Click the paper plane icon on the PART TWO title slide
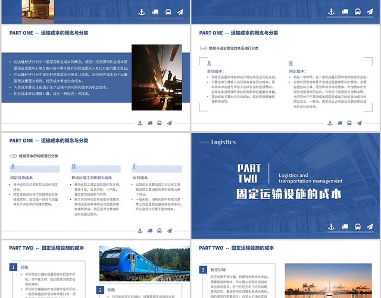The width and height of the screenshot is (381, 298). (370, 226)
